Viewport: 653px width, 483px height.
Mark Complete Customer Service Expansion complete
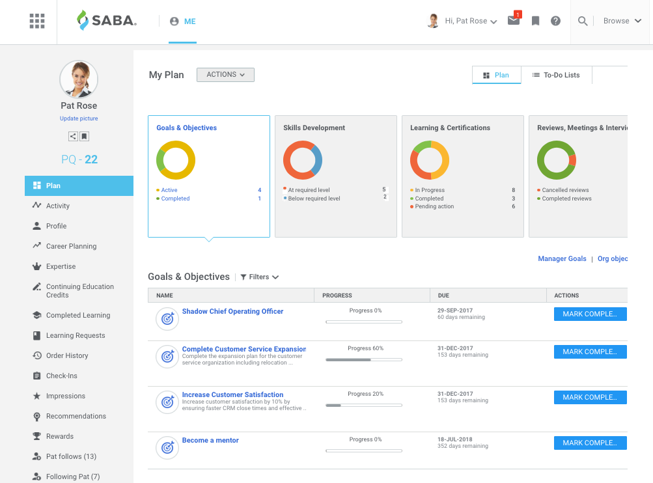(x=590, y=352)
